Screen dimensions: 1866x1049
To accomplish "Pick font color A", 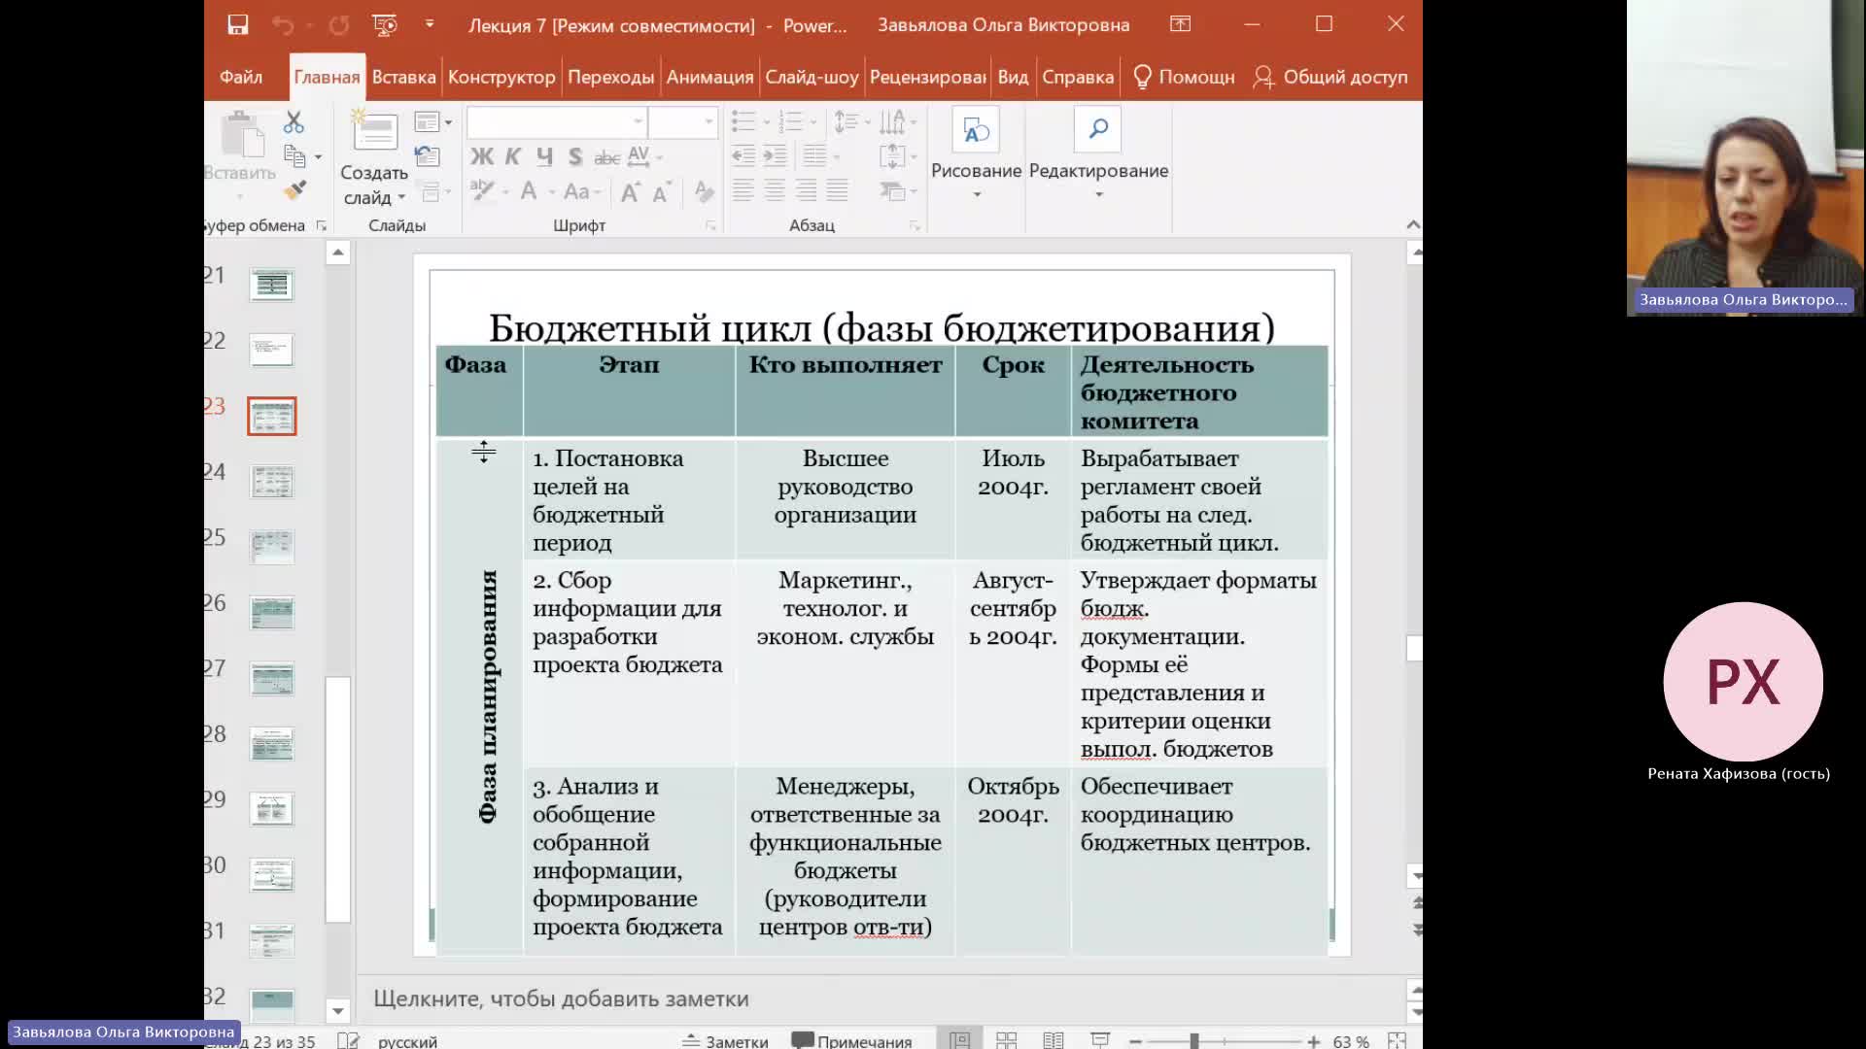I will (x=529, y=191).
